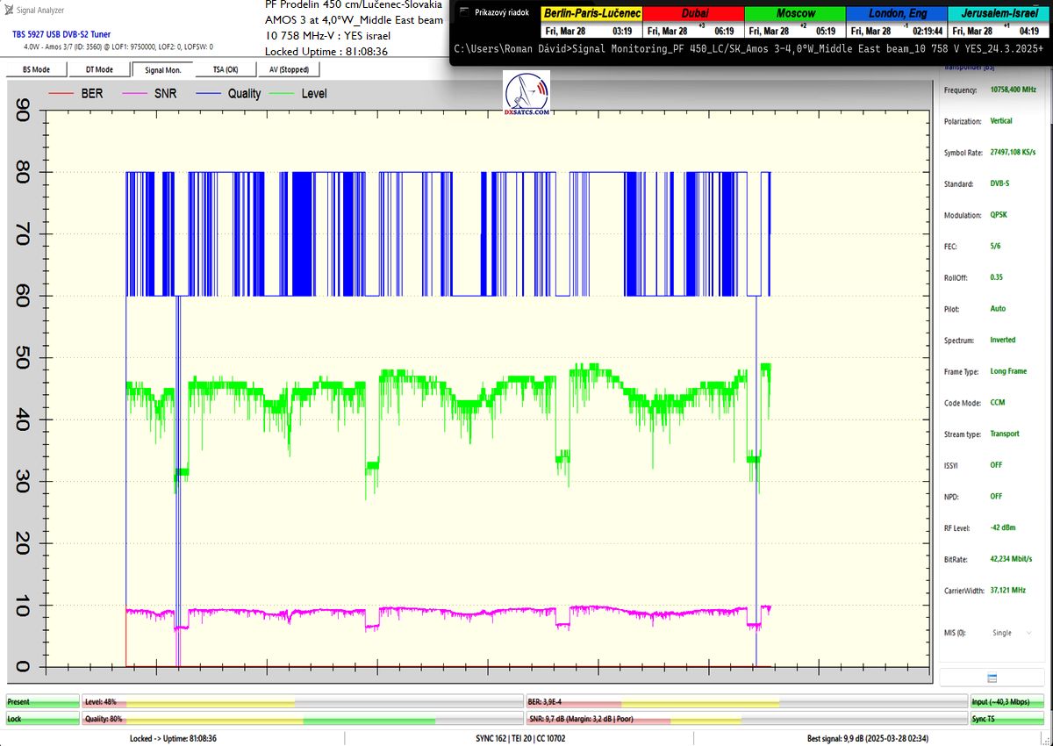Switch to the BS Mode tab
1053x746 pixels.
(35, 69)
